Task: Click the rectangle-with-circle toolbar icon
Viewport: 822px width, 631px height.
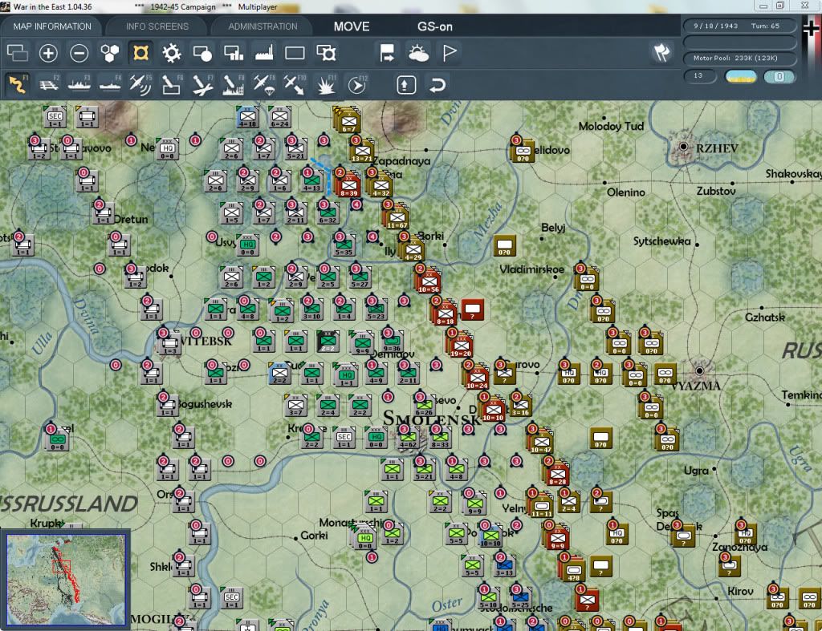Action: point(202,53)
